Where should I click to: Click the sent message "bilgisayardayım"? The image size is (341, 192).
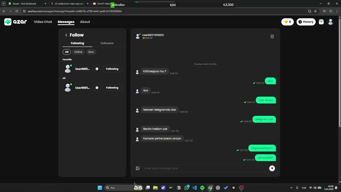click(262, 148)
